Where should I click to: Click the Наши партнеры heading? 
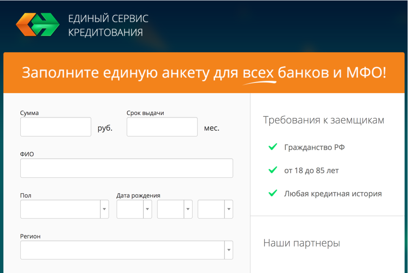pyautogui.click(x=301, y=243)
